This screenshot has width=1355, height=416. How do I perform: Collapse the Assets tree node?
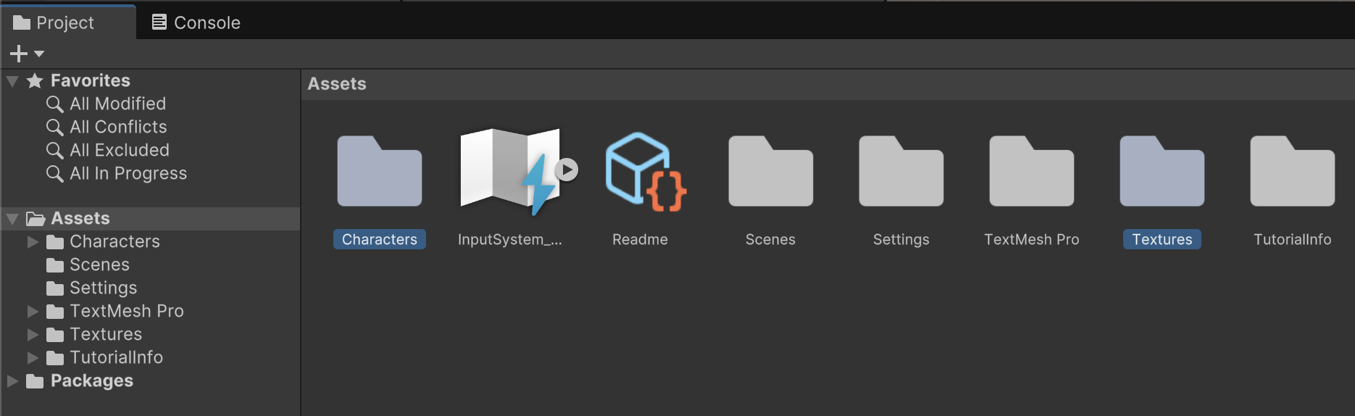[x=12, y=219]
